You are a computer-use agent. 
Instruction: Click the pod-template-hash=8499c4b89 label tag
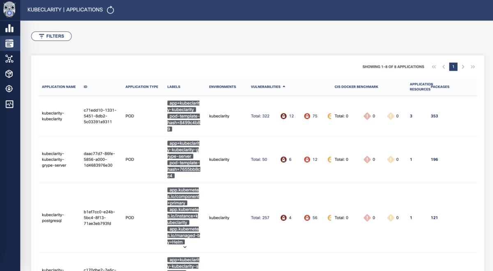pyautogui.click(x=184, y=122)
